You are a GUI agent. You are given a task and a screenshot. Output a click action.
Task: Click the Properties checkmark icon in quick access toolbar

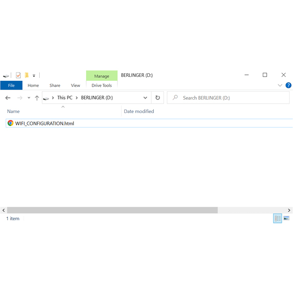(18, 75)
